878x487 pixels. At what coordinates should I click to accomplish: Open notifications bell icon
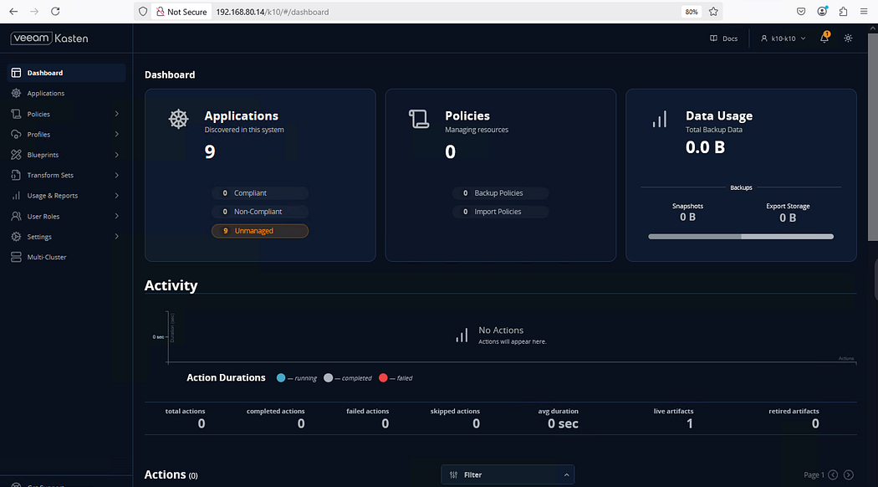824,38
